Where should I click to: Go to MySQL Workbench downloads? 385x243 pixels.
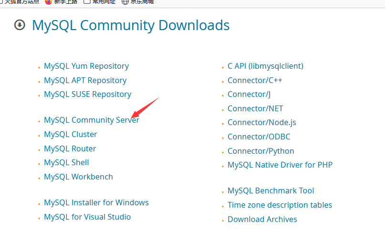pos(78,177)
